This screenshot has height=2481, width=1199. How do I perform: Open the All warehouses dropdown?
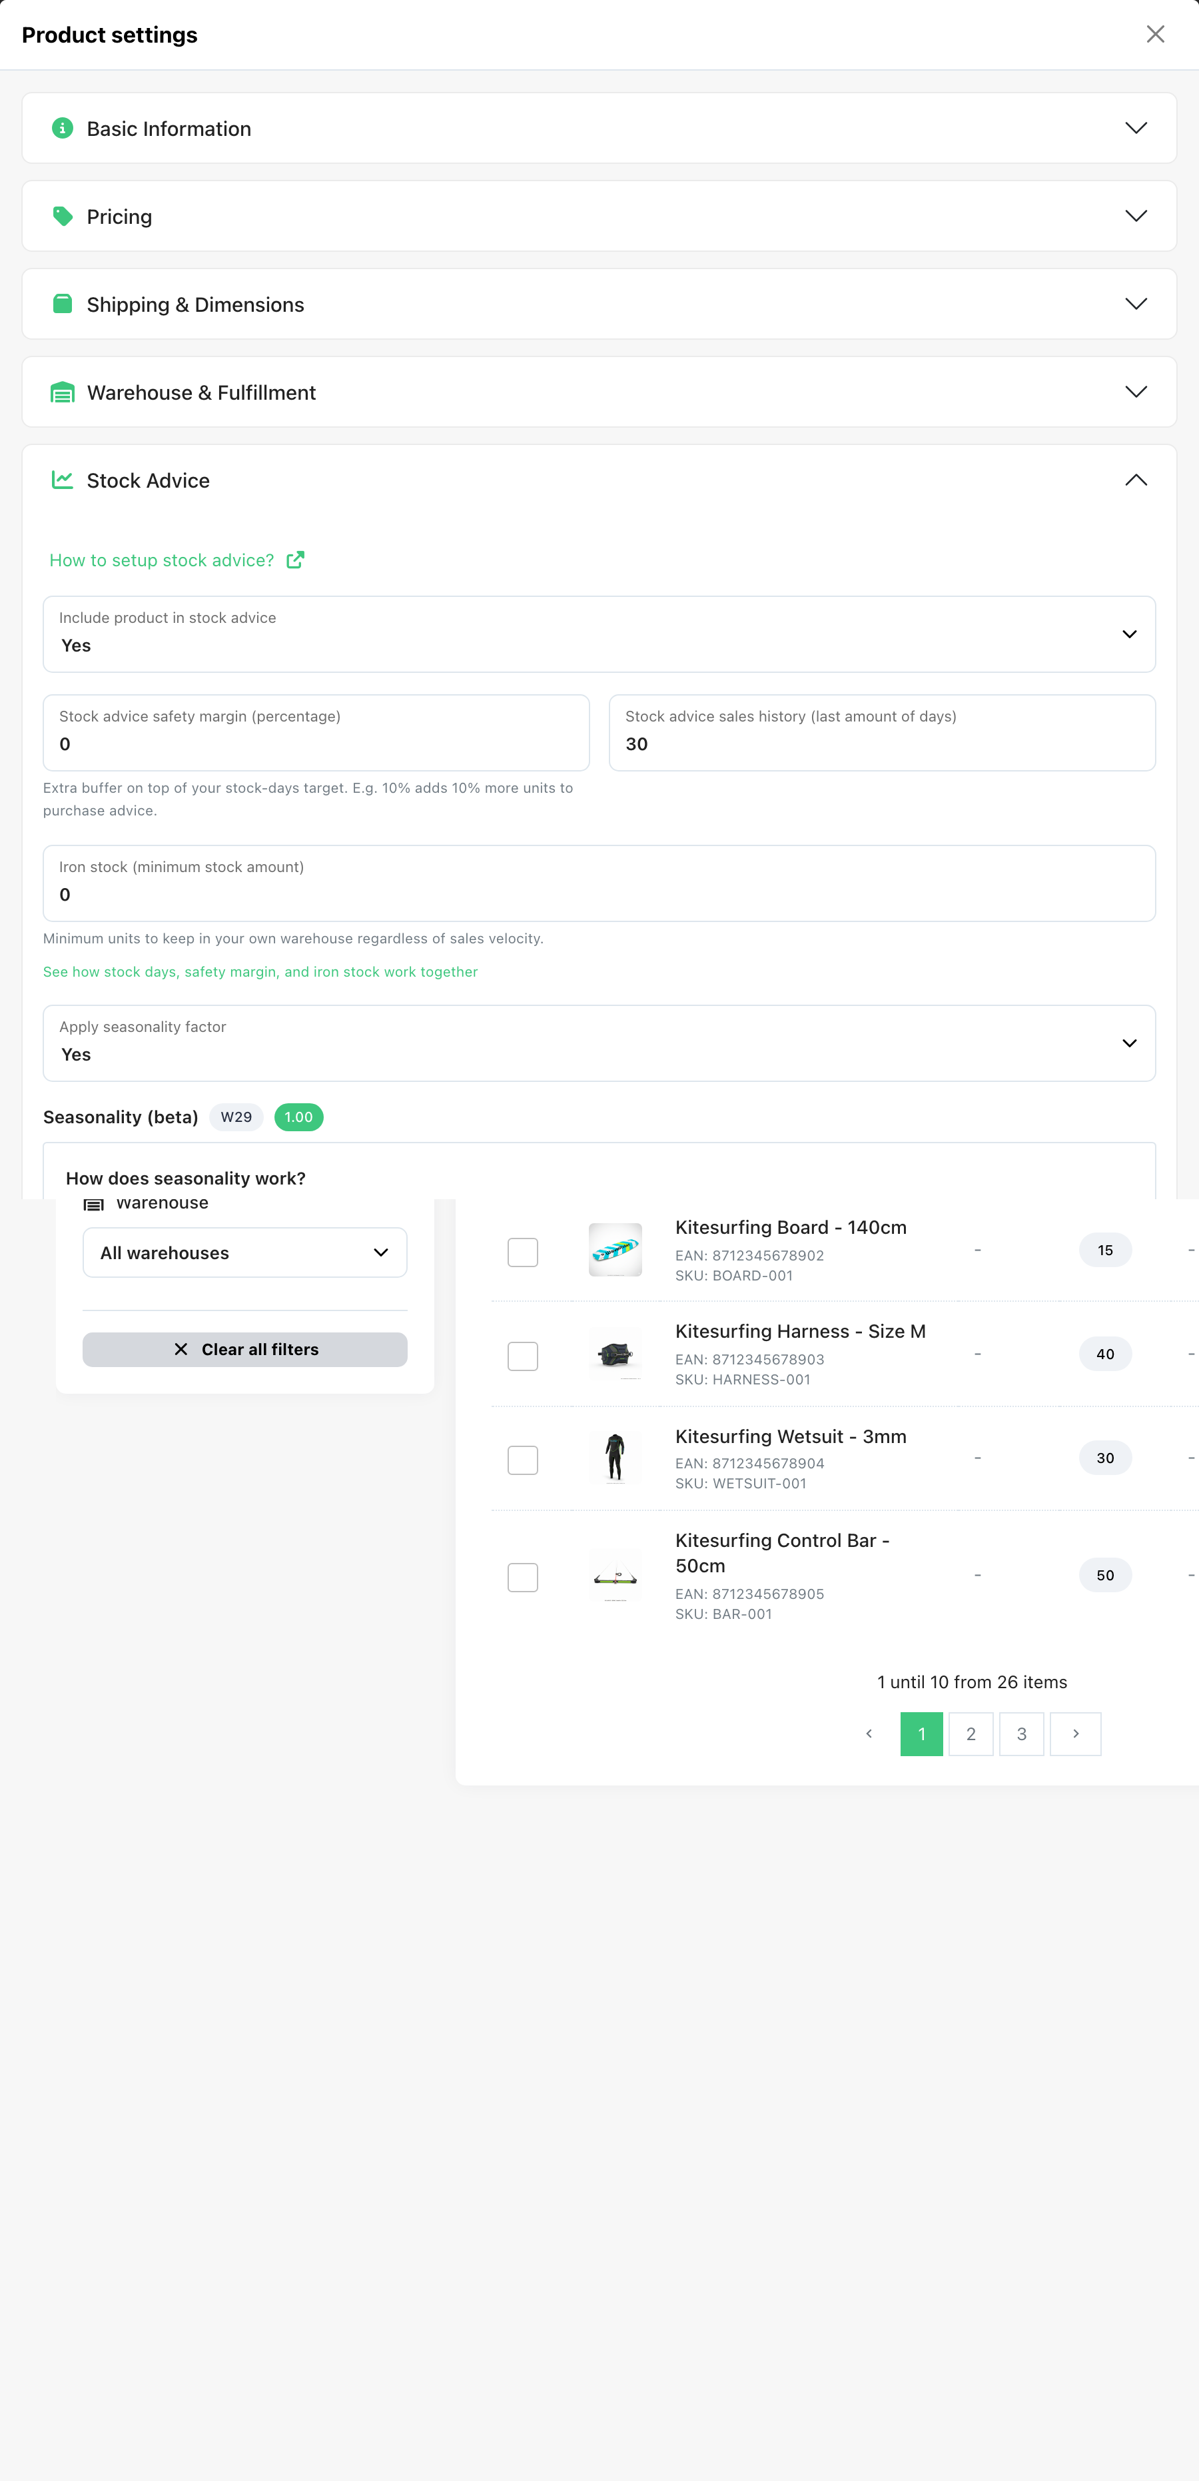tap(244, 1252)
